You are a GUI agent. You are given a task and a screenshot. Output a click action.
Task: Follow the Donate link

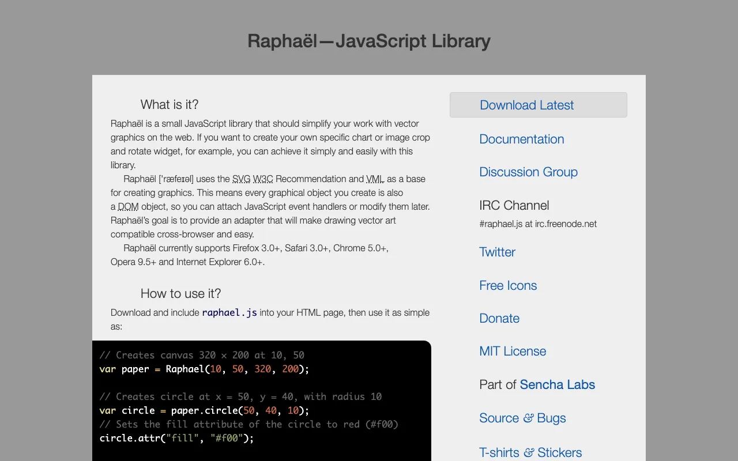point(499,318)
